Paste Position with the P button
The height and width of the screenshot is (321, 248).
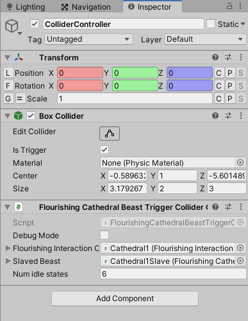230,73
